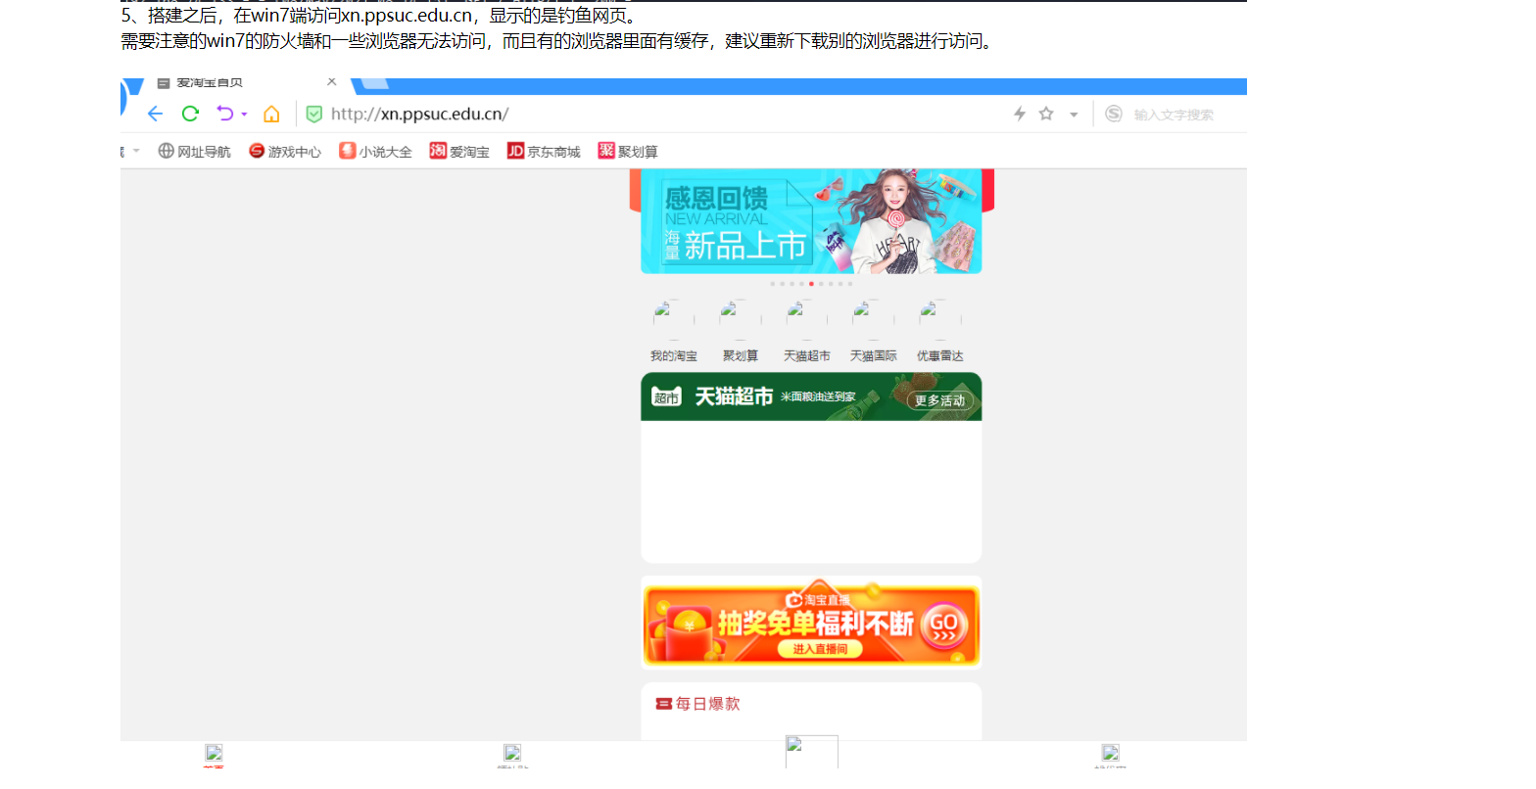This screenshot has width=1536, height=789.
Task: Click the 更多活动 button
Action: click(x=939, y=400)
